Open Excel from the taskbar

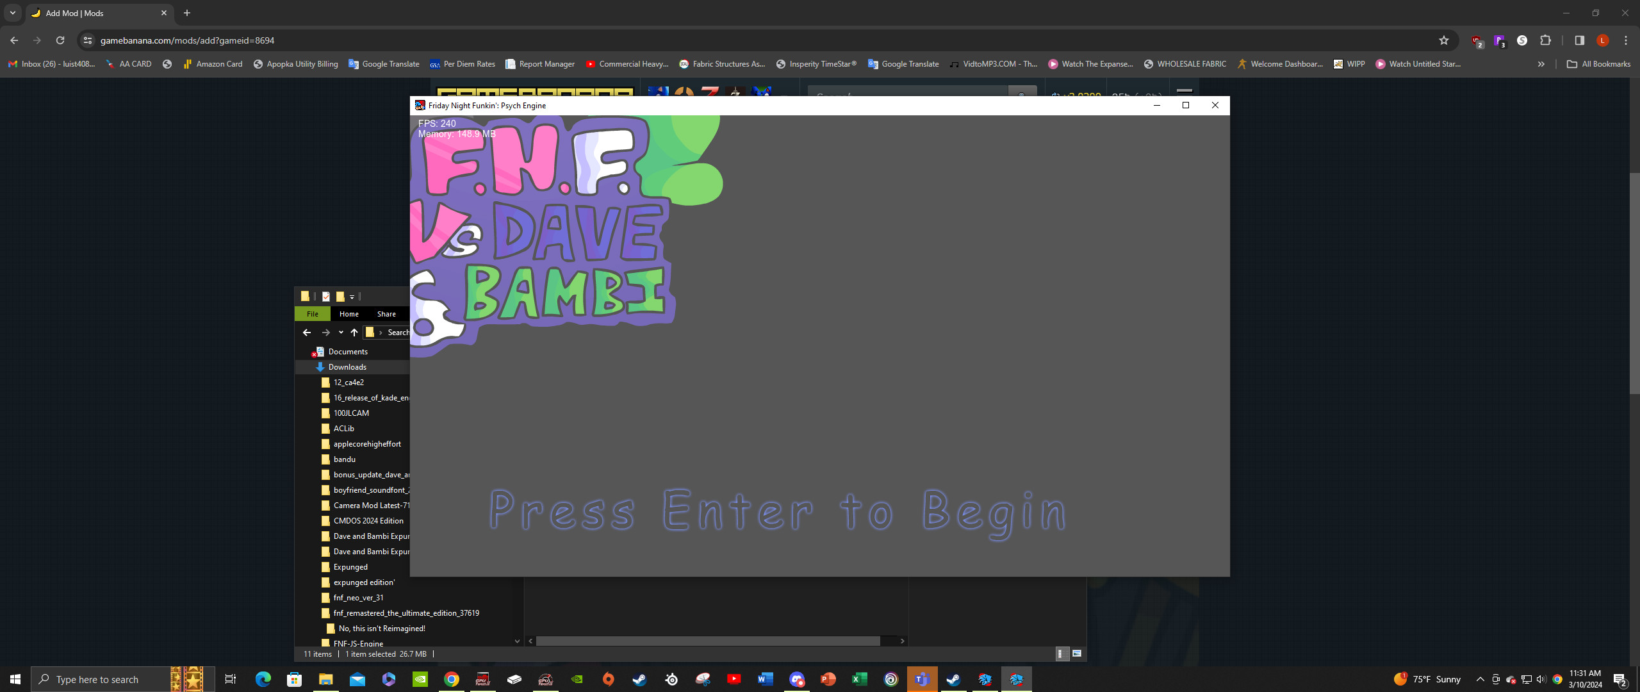click(859, 679)
